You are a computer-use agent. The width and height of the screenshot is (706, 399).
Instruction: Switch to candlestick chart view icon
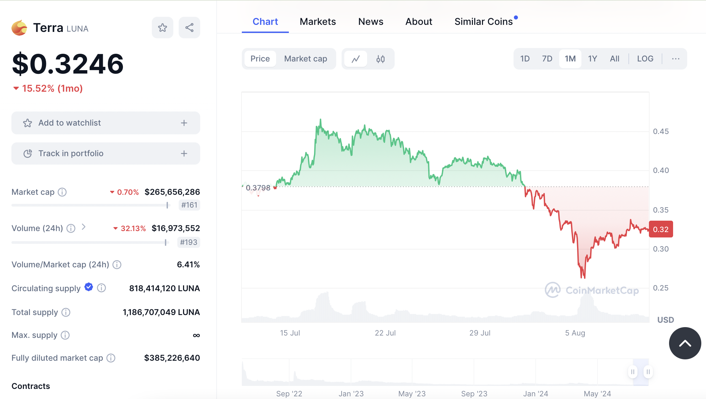(381, 59)
